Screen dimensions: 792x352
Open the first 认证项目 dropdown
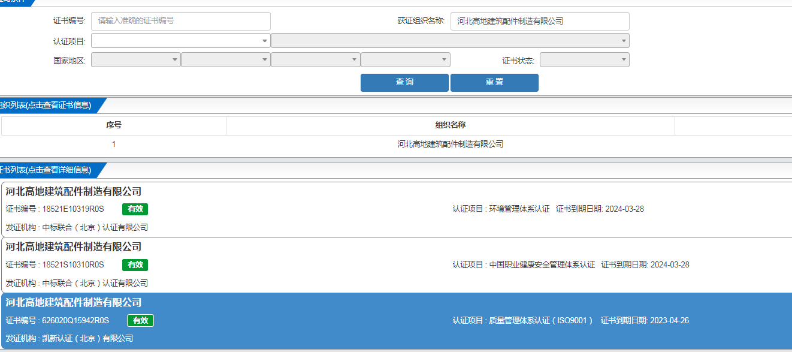pyautogui.click(x=181, y=41)
